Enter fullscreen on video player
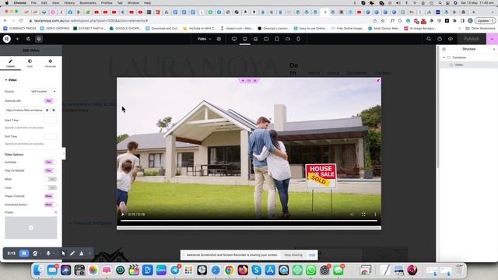Screen dimensions: 498x280 click(x=363, y=215)
